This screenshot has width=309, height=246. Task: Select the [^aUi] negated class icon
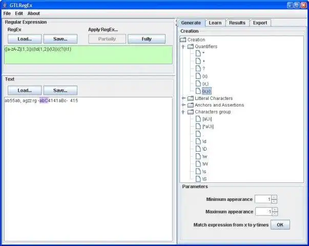tap(198, 127)
